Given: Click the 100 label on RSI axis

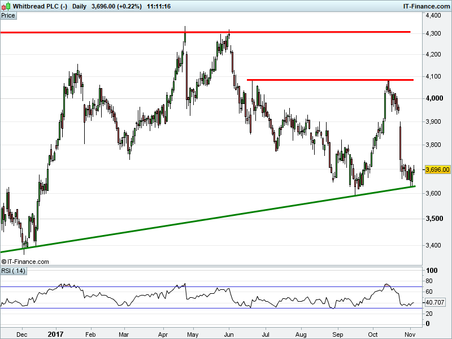Looking at the screenshot, I should point(432,271).
